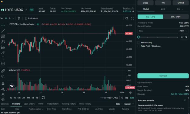Open the go-to-date calendar icon
190x114 pixels.
click(43, 98)
